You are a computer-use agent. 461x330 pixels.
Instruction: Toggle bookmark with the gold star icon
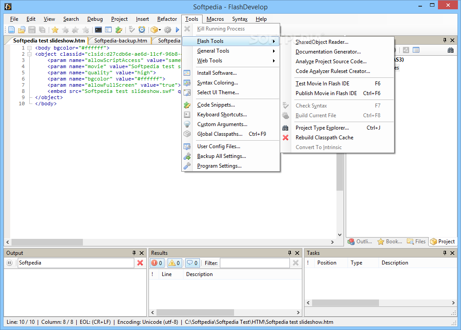click(55, 30)
